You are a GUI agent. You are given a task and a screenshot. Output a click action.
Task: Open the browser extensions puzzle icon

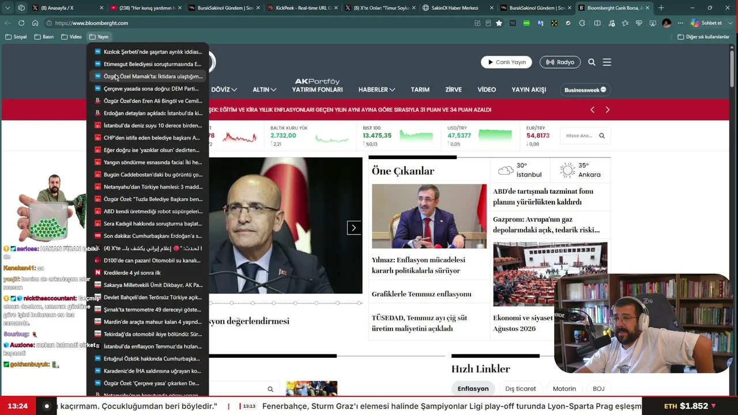click(582, 23)
